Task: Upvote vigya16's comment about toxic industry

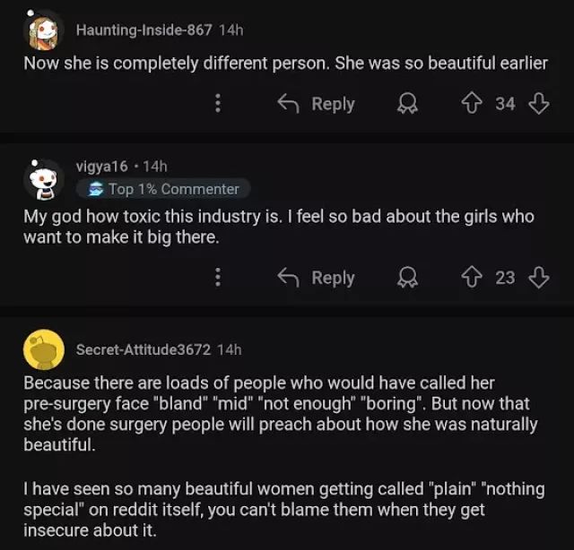Action: tap(473, 278)
